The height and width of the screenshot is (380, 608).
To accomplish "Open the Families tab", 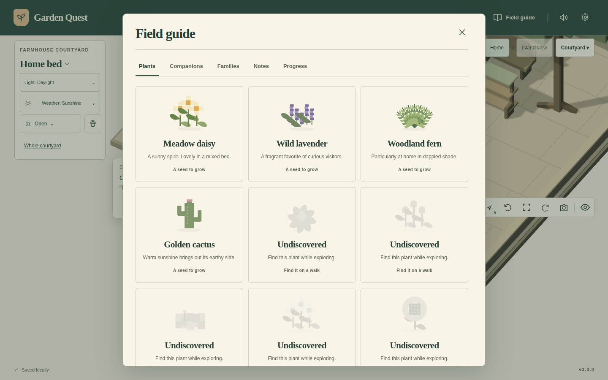I will coord(228,66).
